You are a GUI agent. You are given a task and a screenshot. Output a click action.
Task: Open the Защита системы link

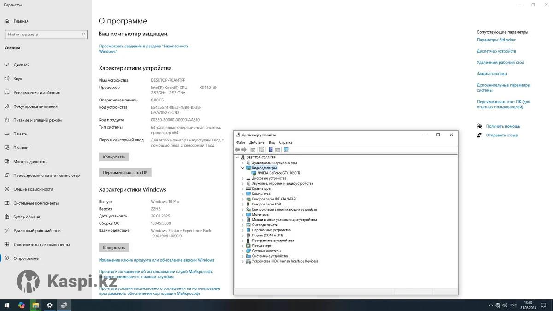point(492,74)
